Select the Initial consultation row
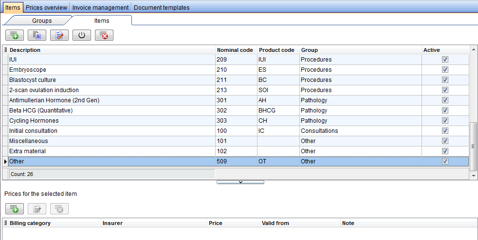 [235, 130]
